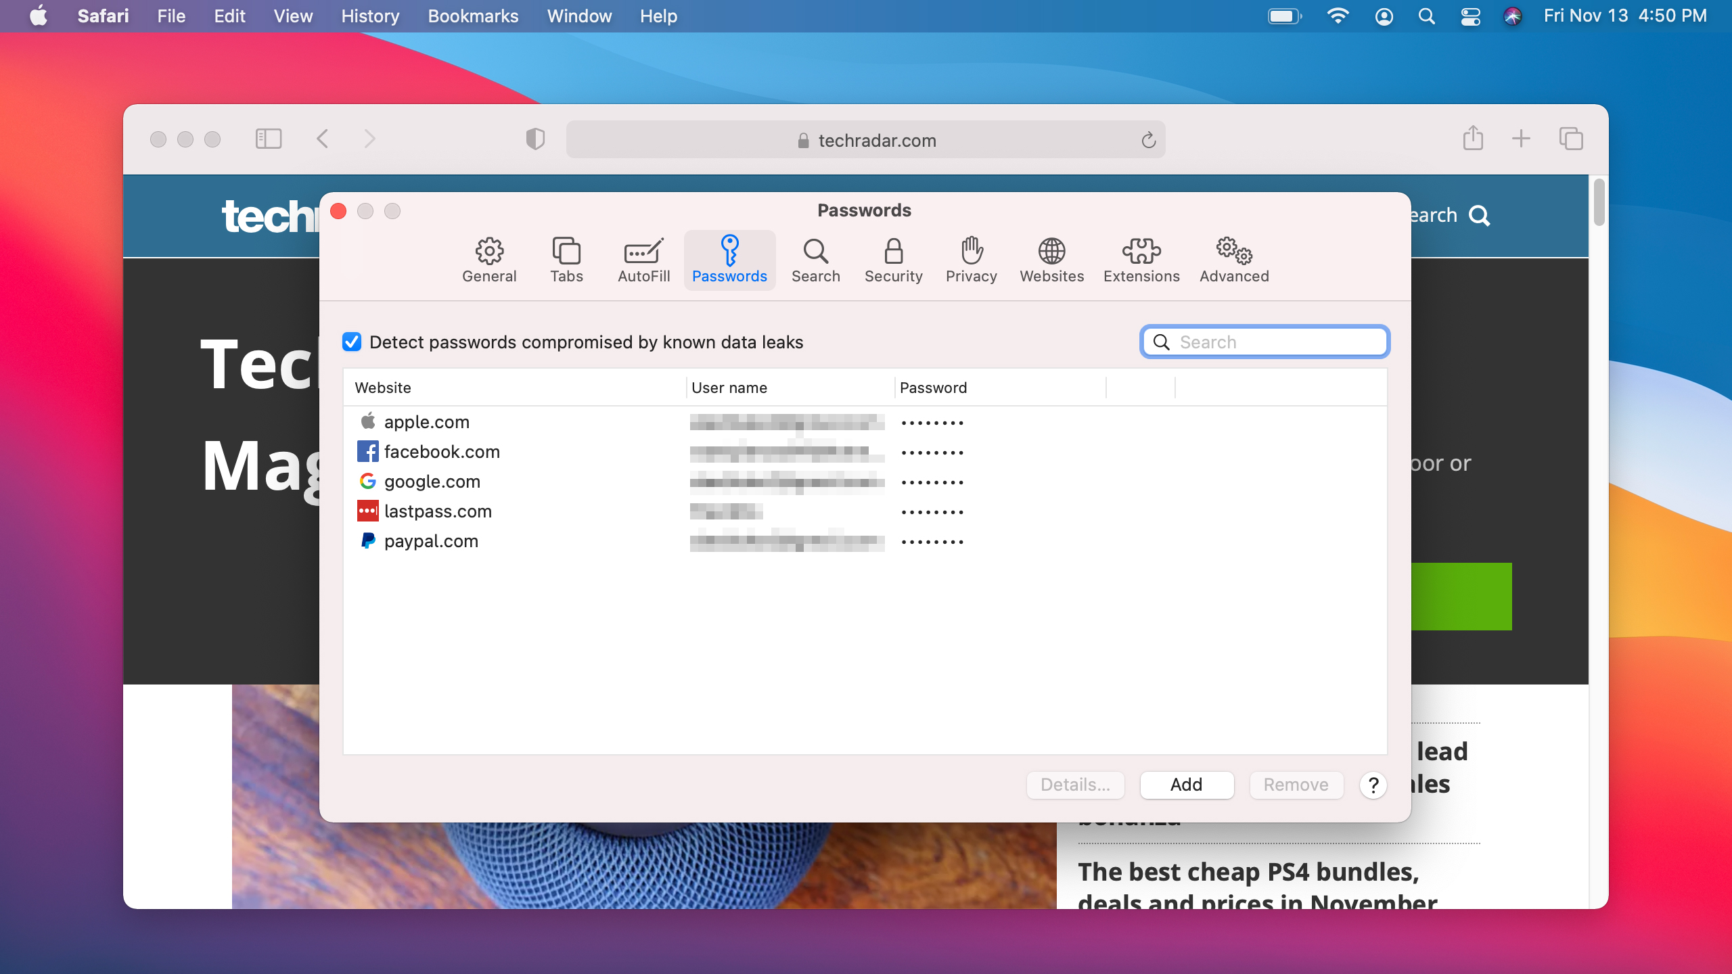Select the google.com password row

tap(865, 482)
